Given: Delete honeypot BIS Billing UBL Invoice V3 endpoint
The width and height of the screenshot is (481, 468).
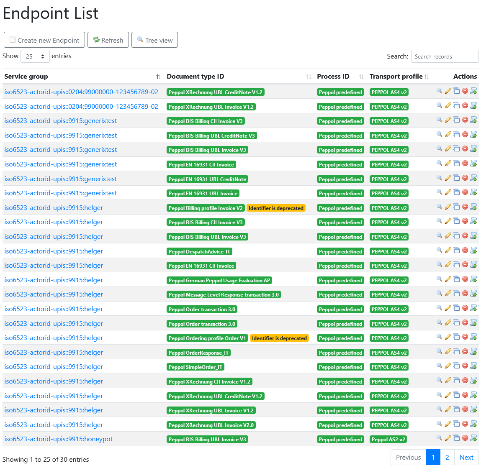Looking at the screenshot, I should coord(465,438).
